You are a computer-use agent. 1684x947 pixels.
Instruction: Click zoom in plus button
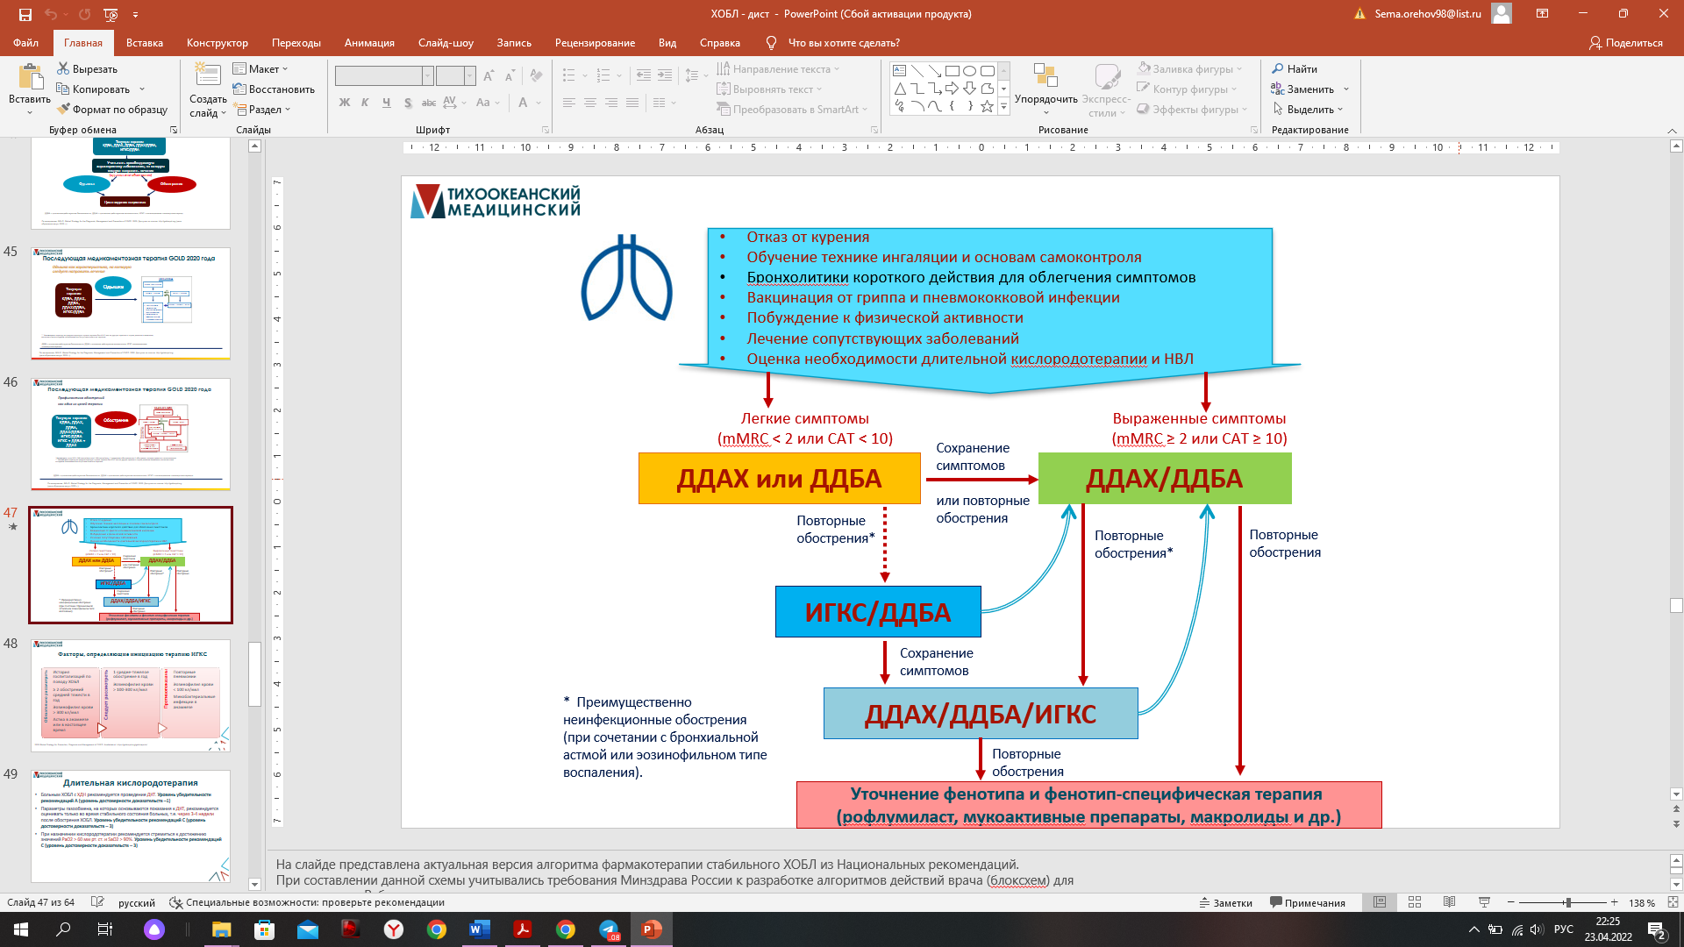pyautogui.click(x=1615, y=902)
